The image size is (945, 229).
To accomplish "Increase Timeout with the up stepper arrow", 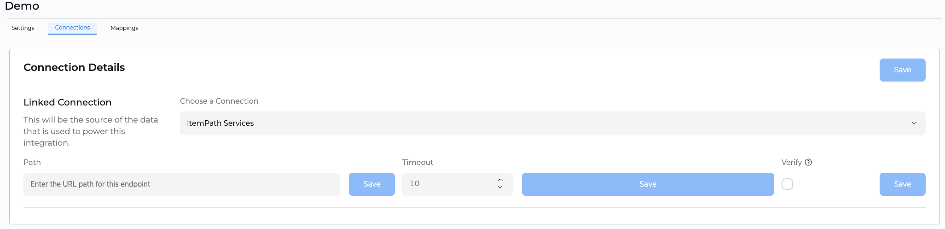I will click(x=500, y=180).
